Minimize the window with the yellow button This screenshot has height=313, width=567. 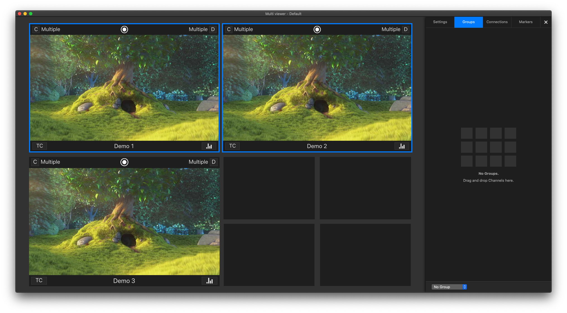pyautogui.click(x=25, y=14)
